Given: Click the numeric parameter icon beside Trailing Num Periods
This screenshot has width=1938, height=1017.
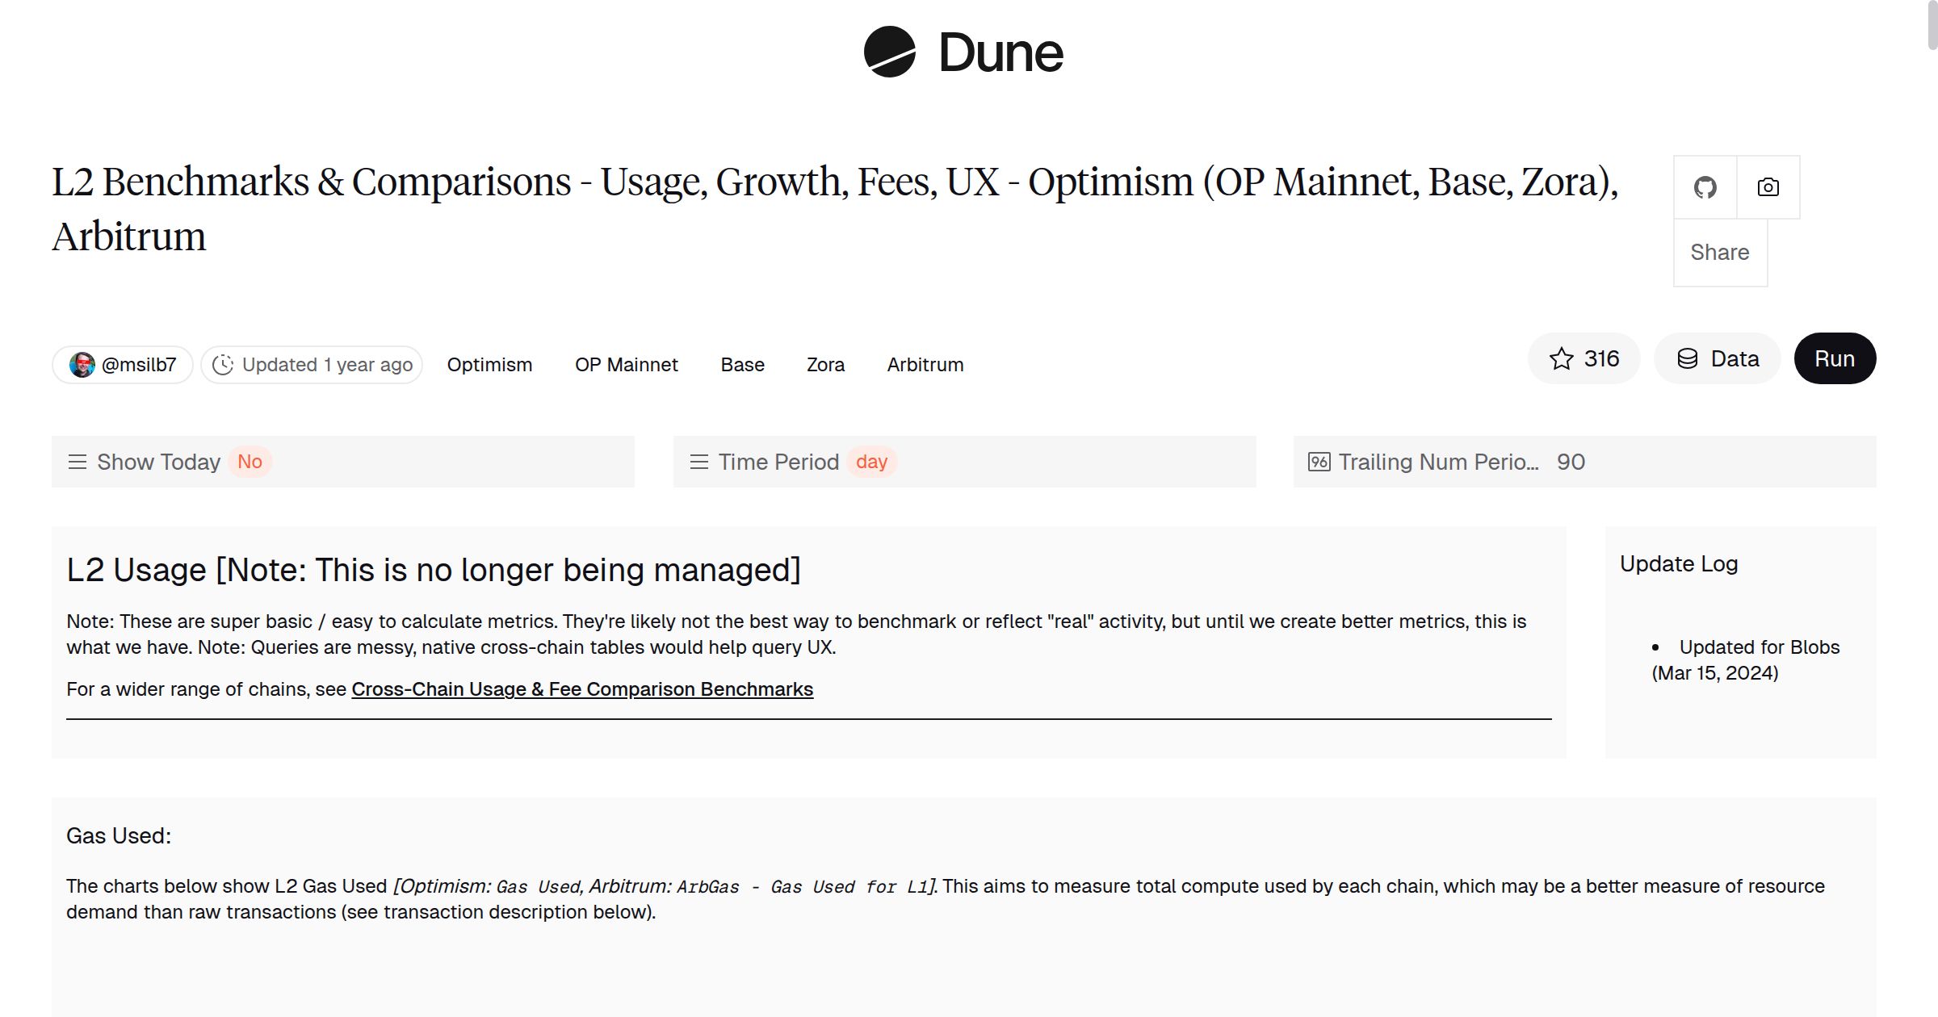Looking at the screenshot, I should tap(1319, 462).
